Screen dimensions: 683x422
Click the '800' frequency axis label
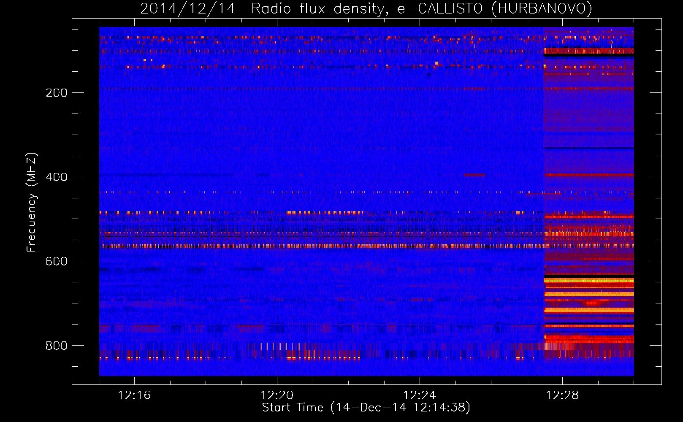tap(57, 346)
